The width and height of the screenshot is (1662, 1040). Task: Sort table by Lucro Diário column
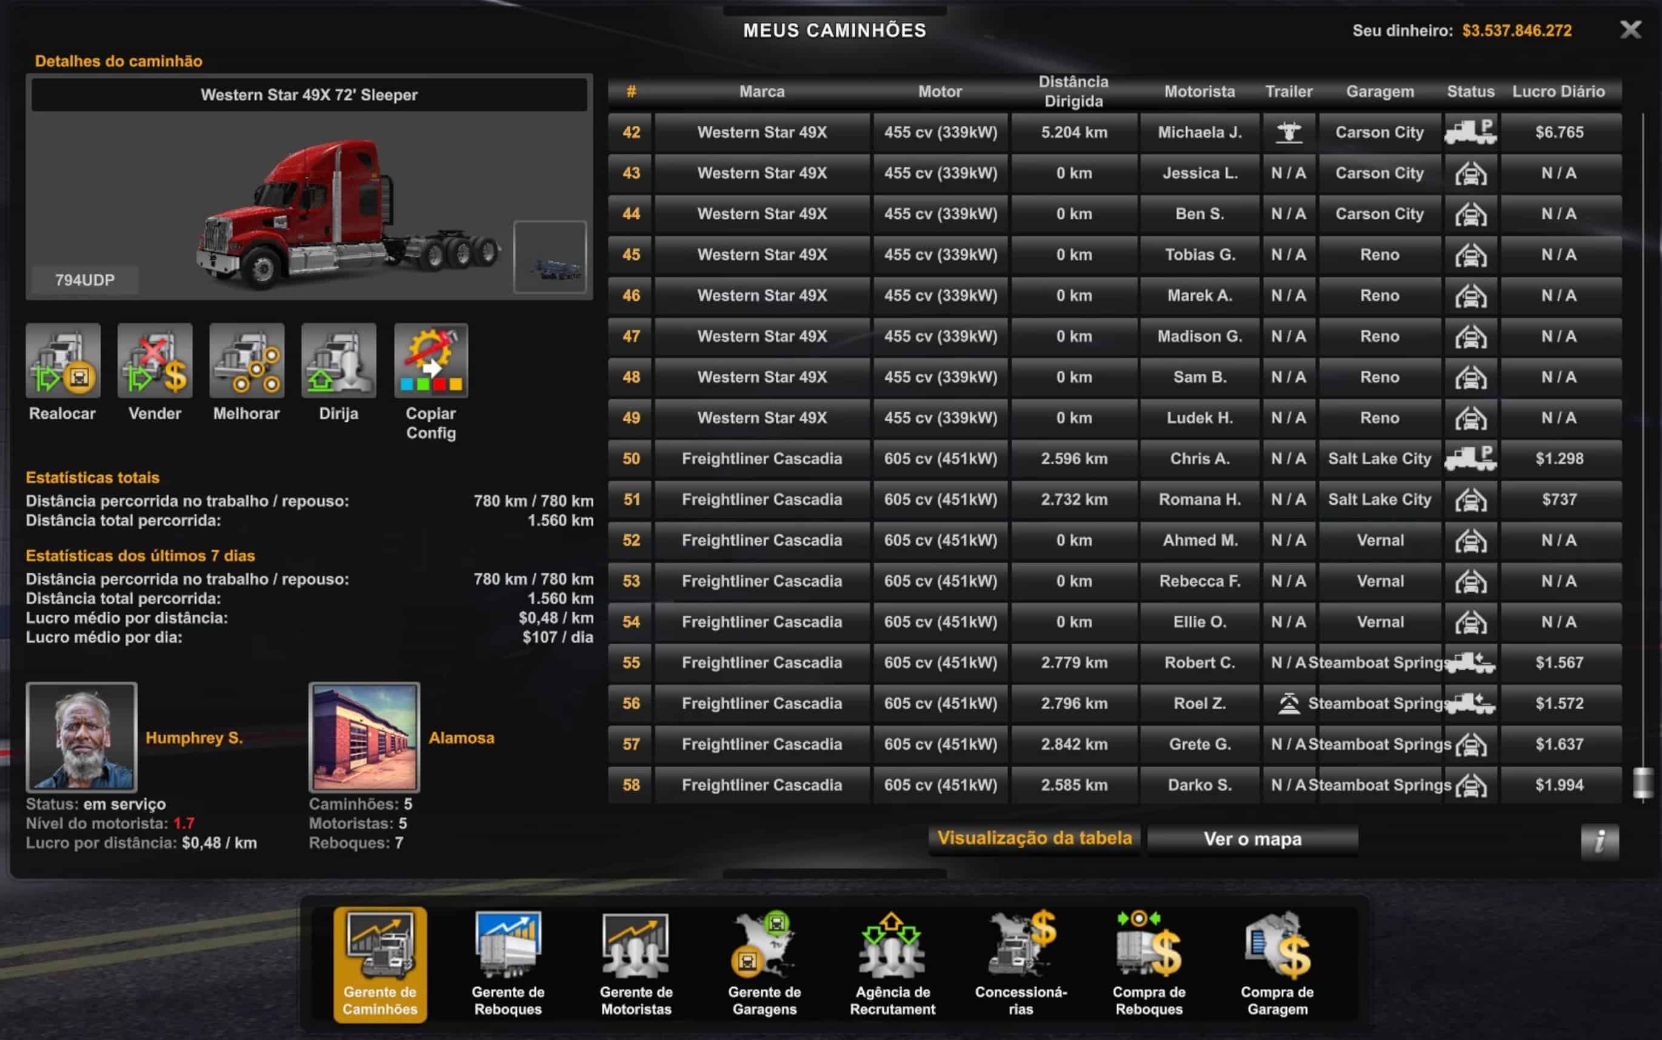tap(1558, 92)
